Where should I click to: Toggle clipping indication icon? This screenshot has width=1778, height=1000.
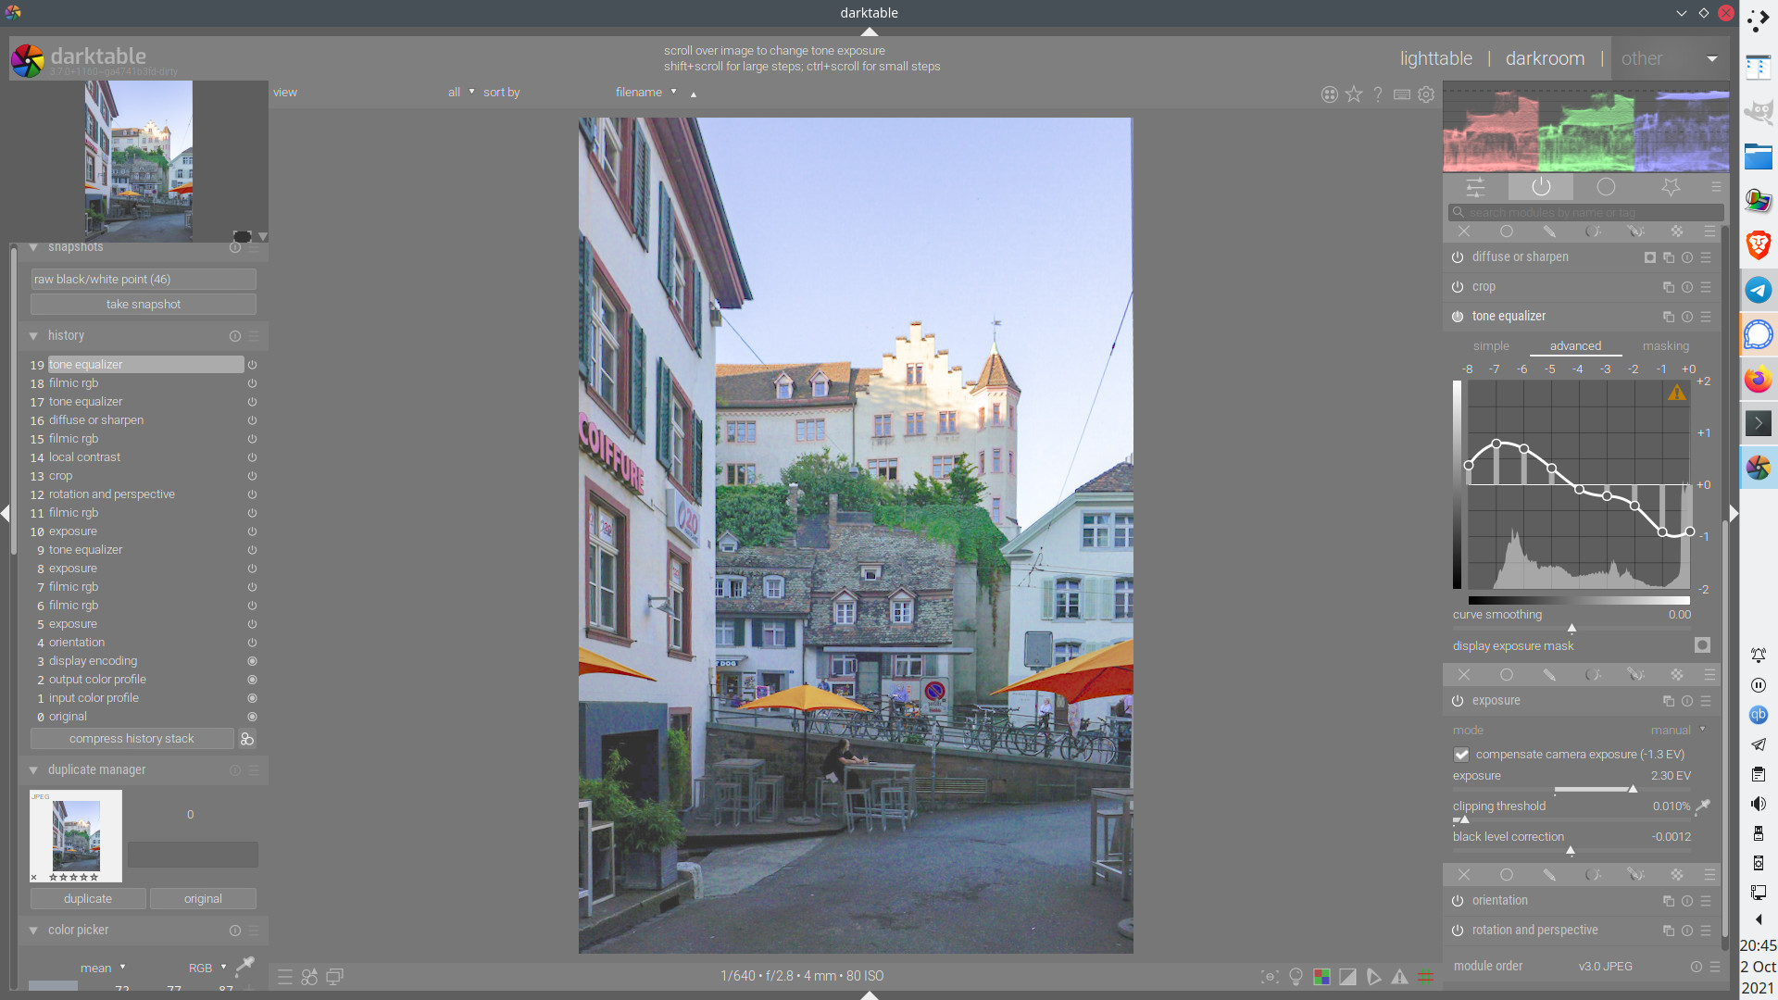[x=1348, y=977]
